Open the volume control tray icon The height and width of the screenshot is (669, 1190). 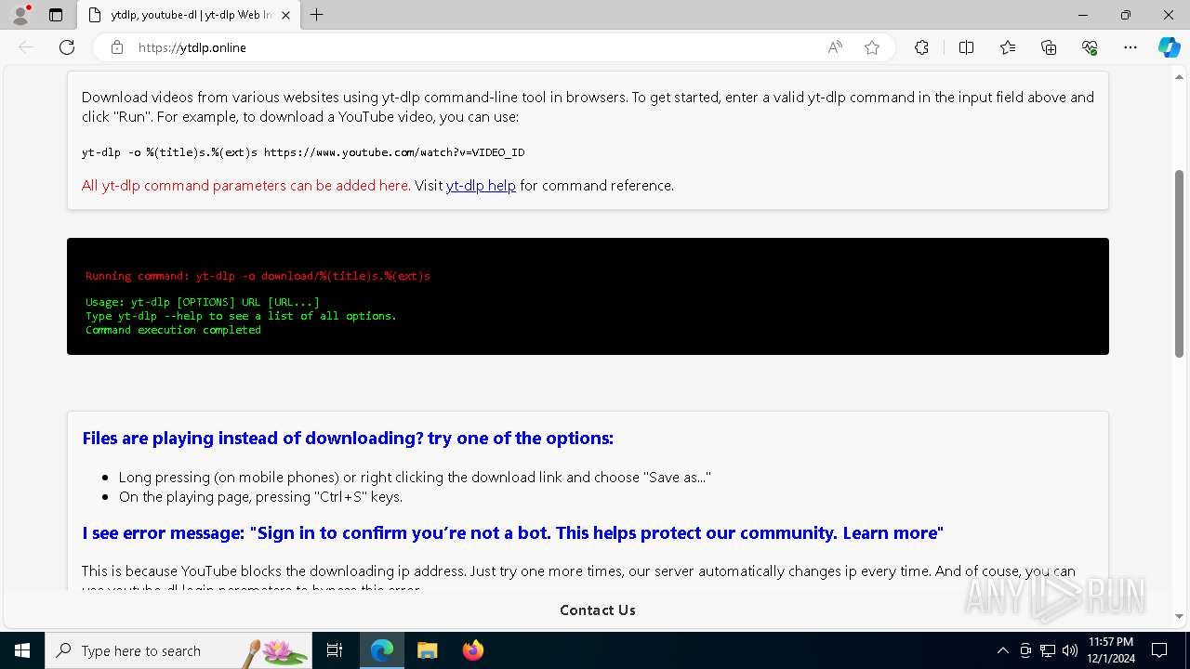tap(1070, 650)
